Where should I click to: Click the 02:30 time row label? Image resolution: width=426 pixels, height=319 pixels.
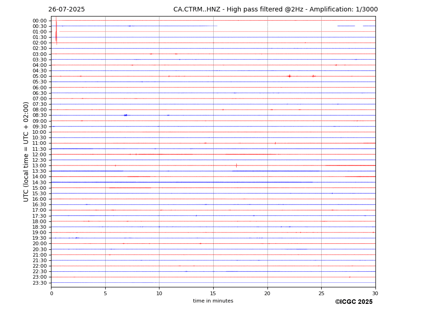pyautogui.click(x=40, y=49)
